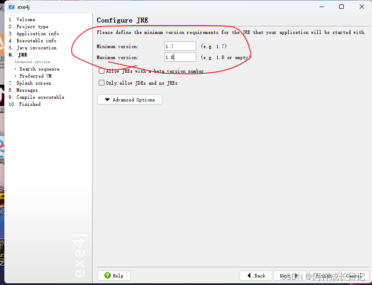Minimize the exe4j window
Image resolution: width=372 pixels, height=285 pixels.
pyautogui.click(x=322, y=7)
